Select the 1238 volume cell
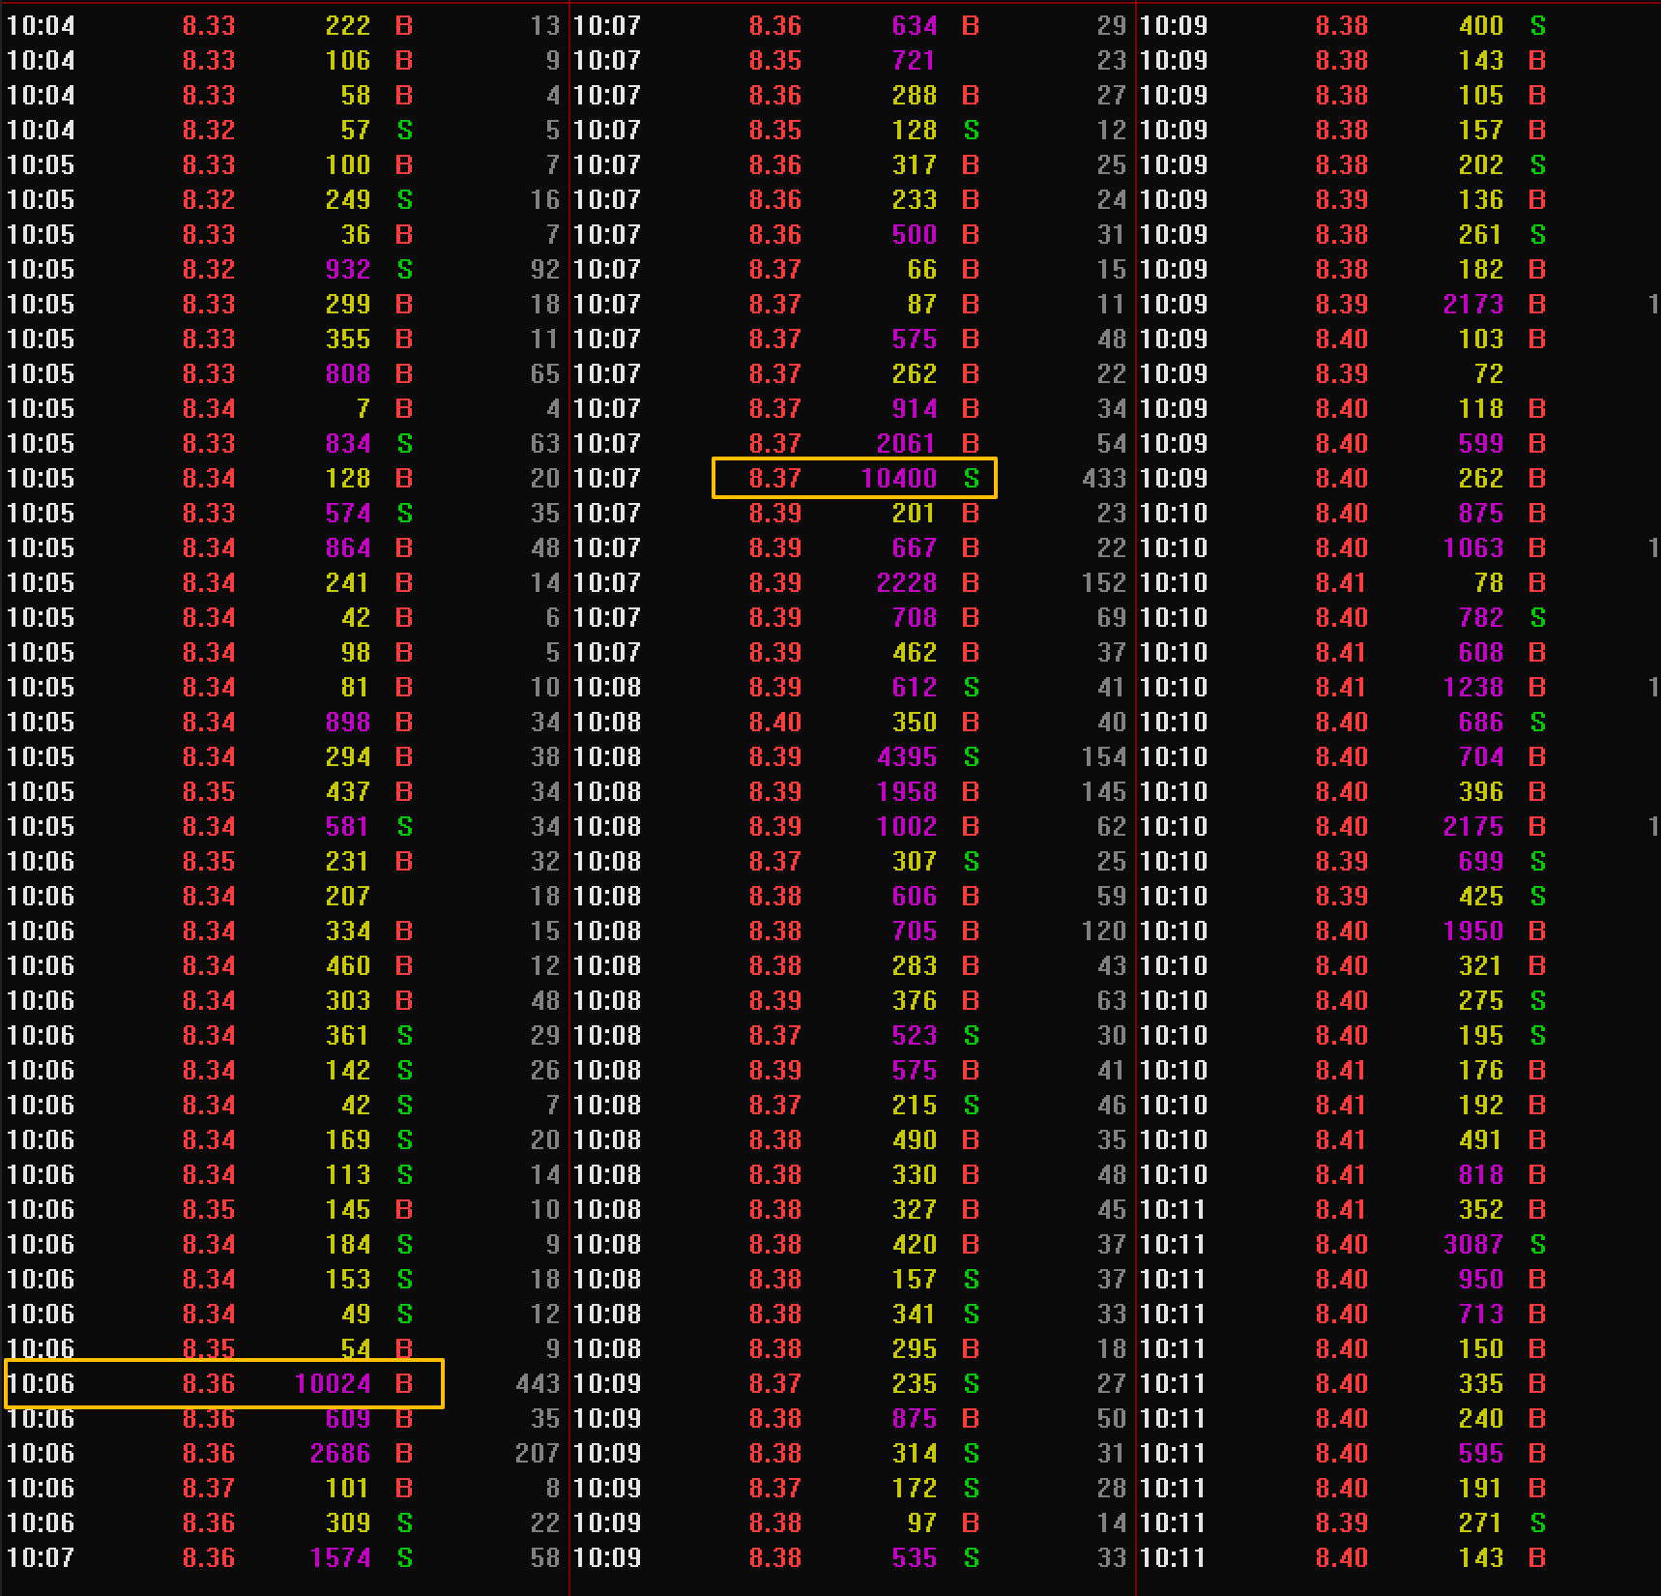1661x1596 pixels. (1473, 687)
